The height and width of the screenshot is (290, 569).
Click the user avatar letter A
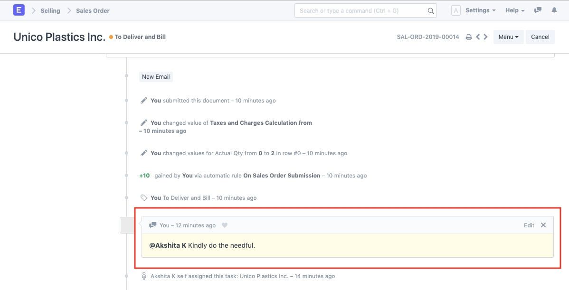456,10
